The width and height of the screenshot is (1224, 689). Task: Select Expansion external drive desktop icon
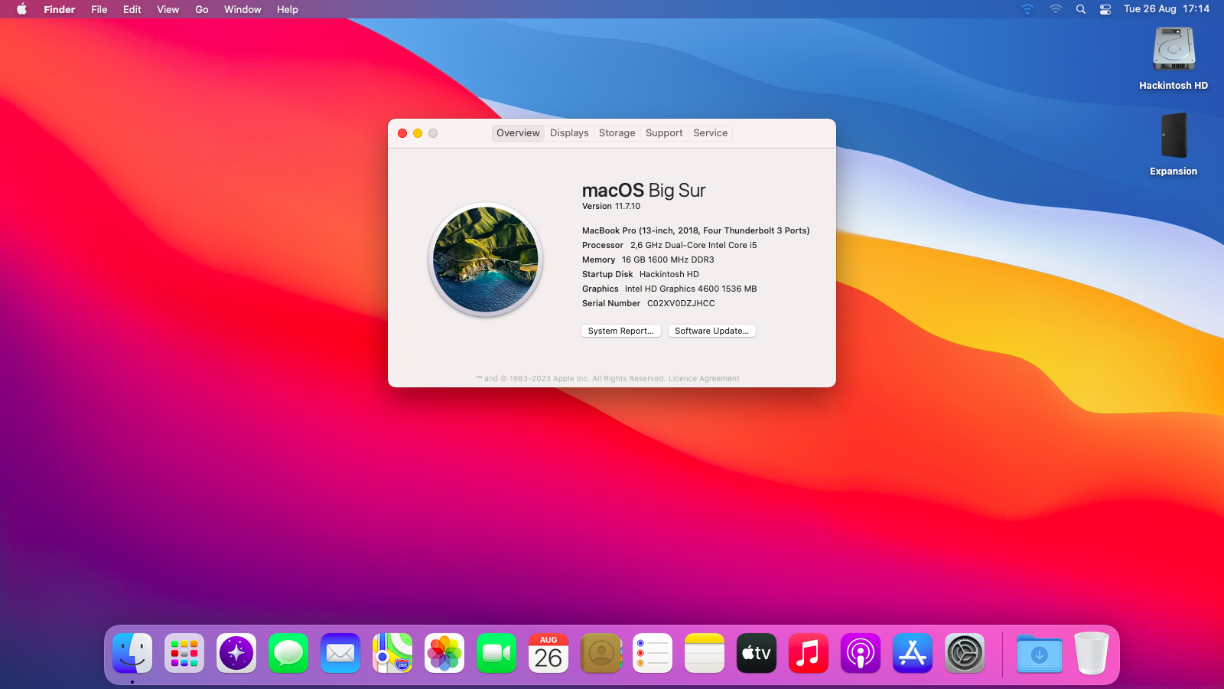(x=1174, y=136)
